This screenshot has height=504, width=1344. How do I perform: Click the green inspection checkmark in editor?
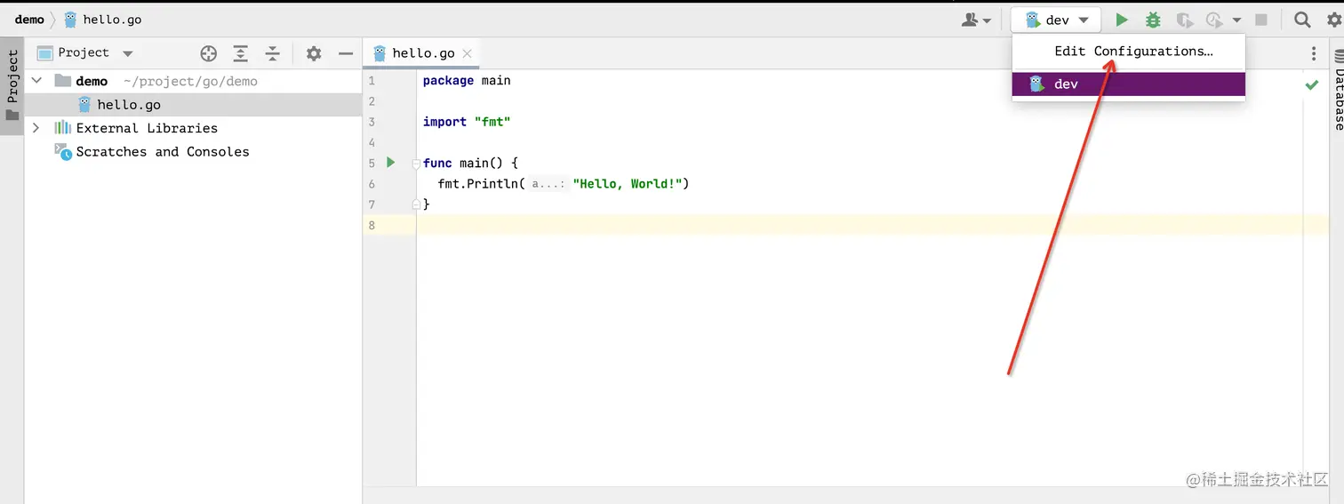tap(1312, 85)
